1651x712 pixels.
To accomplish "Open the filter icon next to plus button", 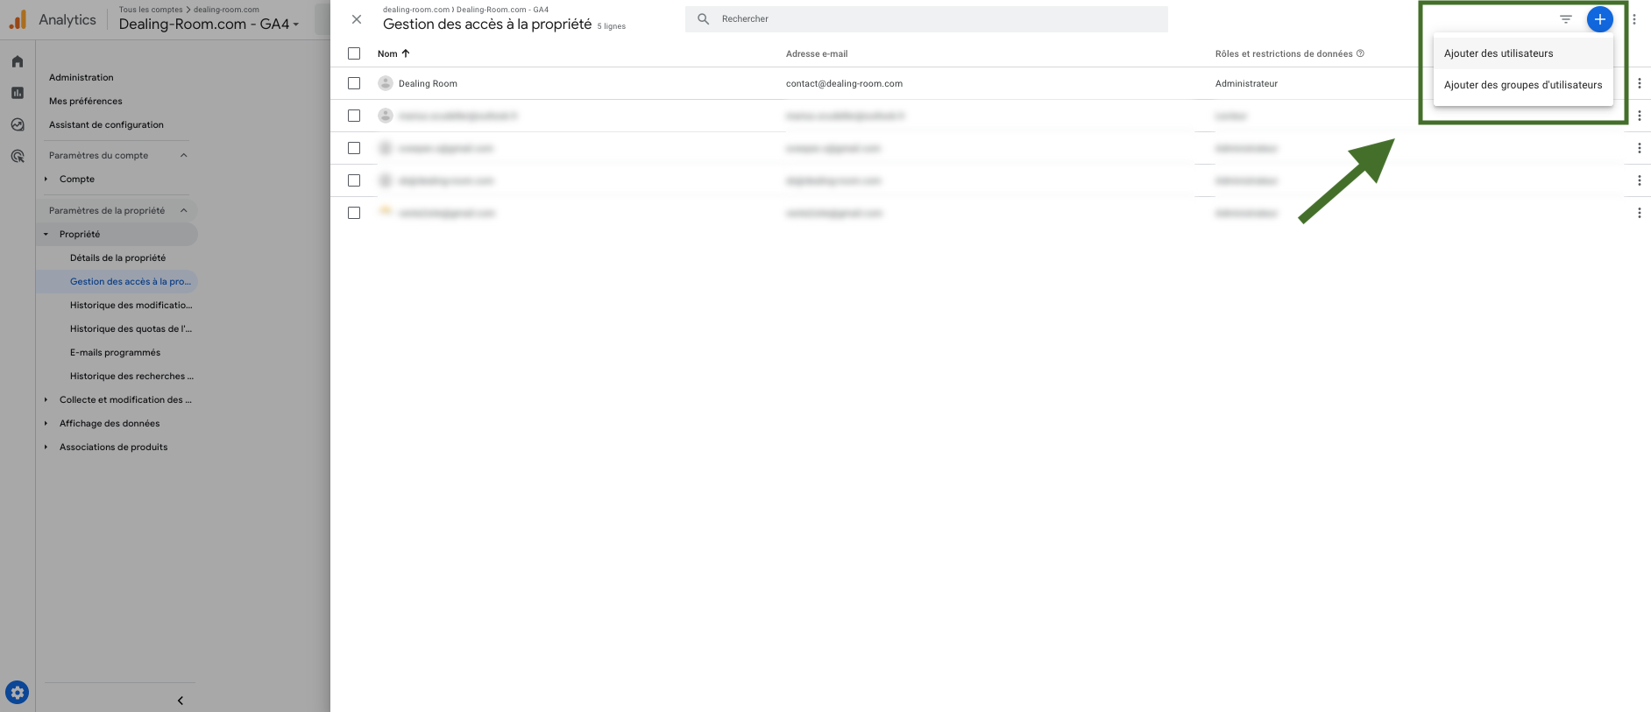I will pyautogui.click(x=1566, y=19).
